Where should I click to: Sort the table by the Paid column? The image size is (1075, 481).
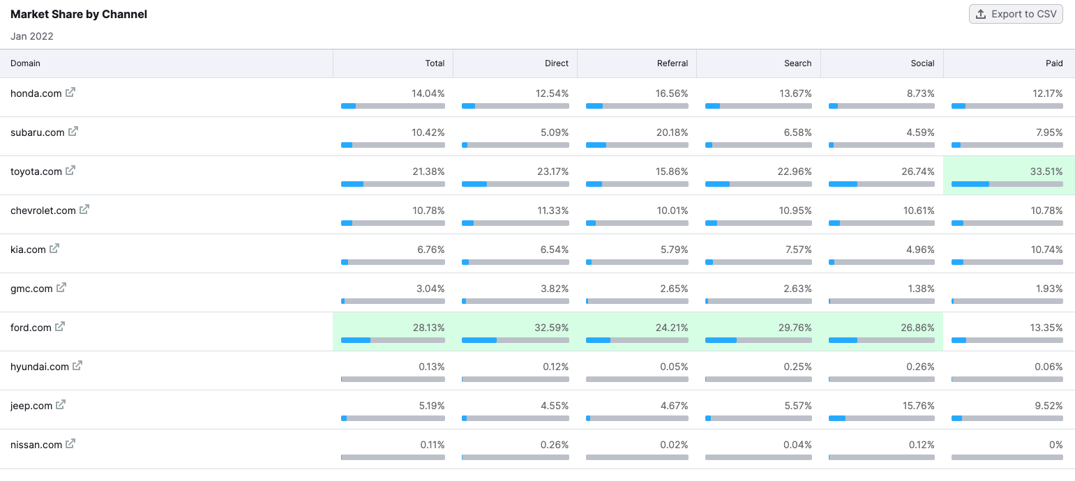click(1054, 63)
